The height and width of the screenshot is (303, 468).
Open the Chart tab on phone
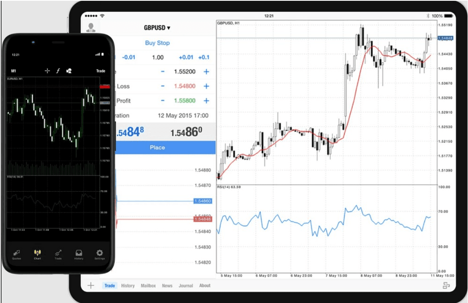point(37,255)
